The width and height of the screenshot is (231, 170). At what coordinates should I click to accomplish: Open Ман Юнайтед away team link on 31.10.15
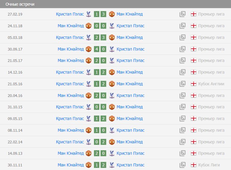click(130, 107)
